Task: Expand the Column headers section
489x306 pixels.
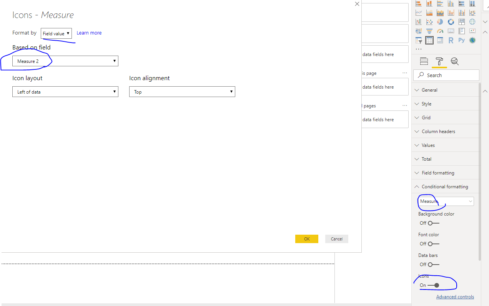Action: click(x=438, y=132)
